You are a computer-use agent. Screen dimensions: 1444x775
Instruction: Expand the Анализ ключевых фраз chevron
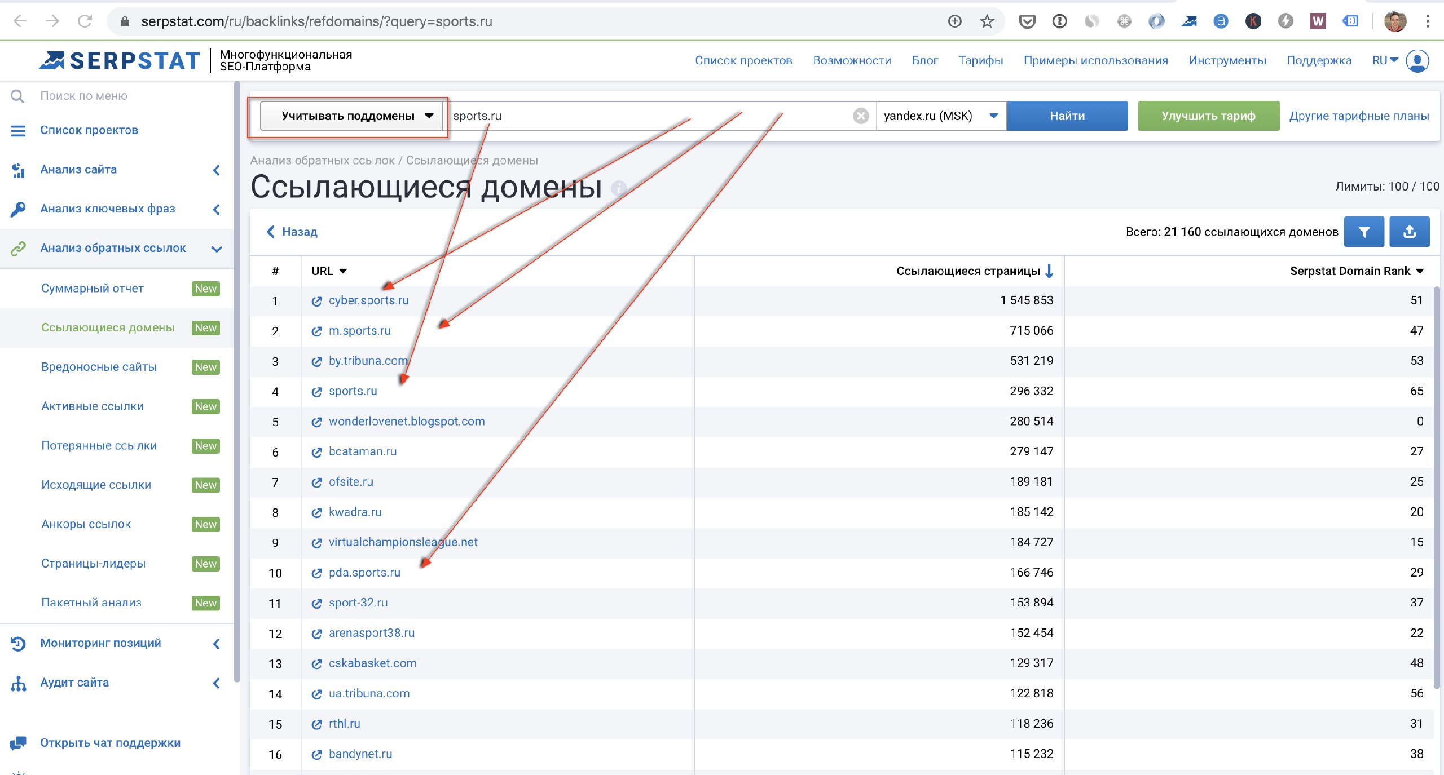[217, 210]
